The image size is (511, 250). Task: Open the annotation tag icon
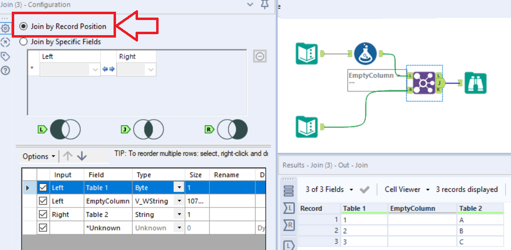[x=5, y=56]
